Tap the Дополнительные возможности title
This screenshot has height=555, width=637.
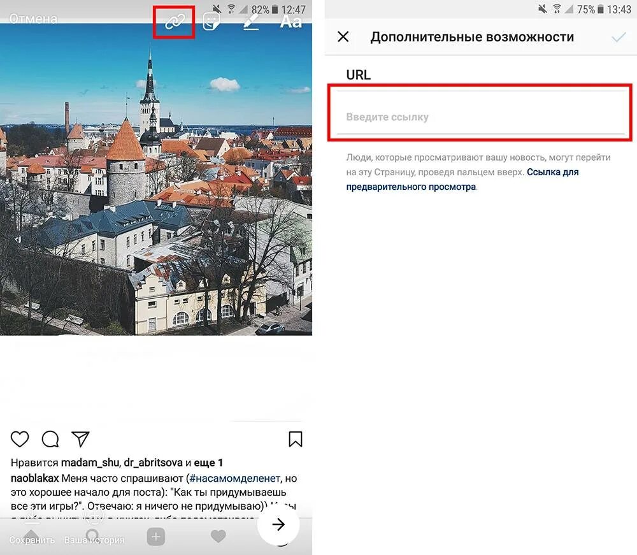click(472, 37)
